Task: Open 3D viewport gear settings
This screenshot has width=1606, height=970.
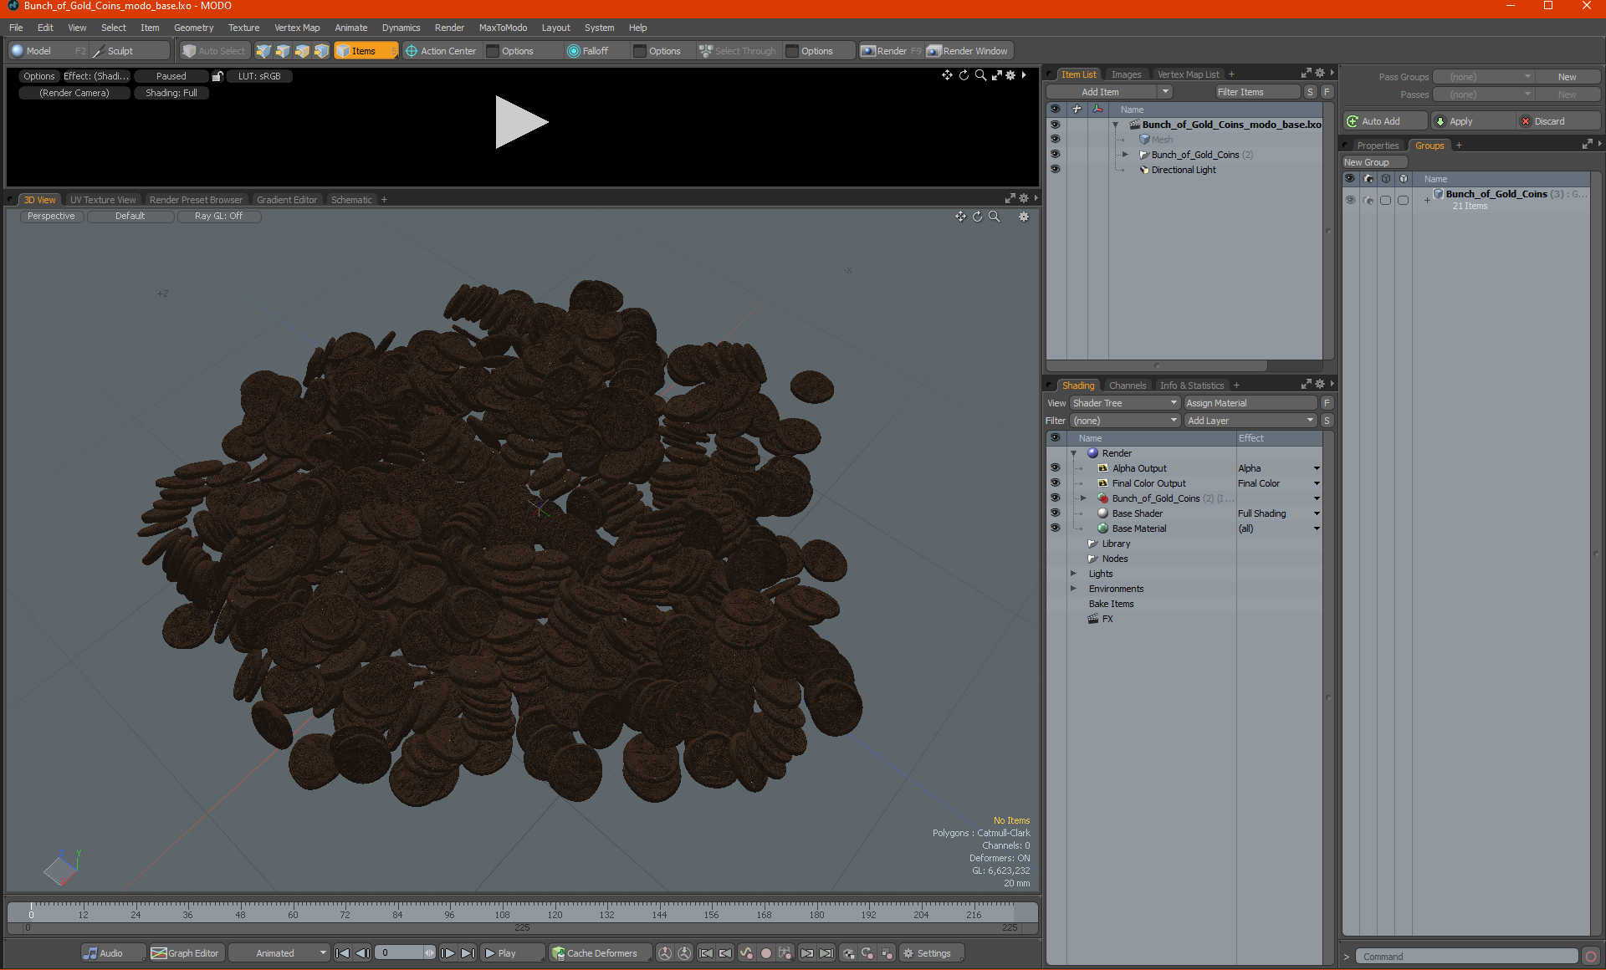Action: coord(1023,217)
